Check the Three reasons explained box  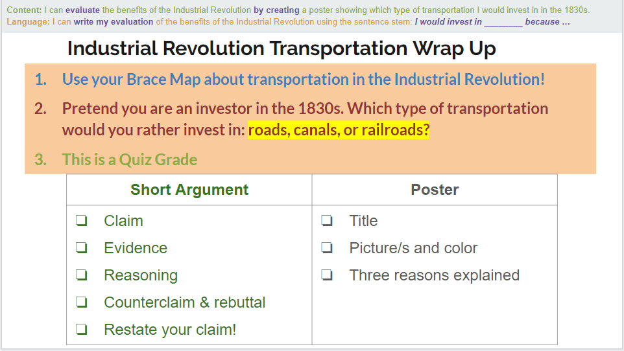pyautogui.click(x=327, y=275)
